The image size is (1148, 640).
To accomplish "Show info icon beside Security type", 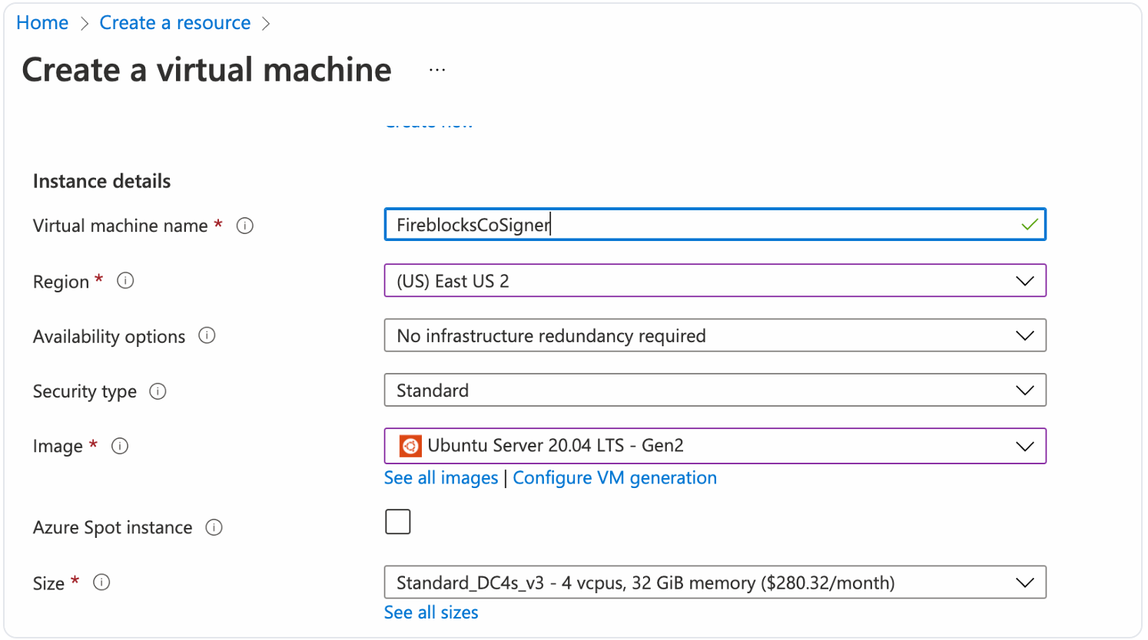I will [x=158, y=391].
